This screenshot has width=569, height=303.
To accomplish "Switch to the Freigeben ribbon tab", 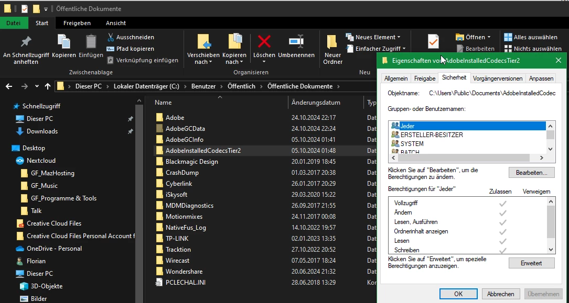I will click(77, 23).
